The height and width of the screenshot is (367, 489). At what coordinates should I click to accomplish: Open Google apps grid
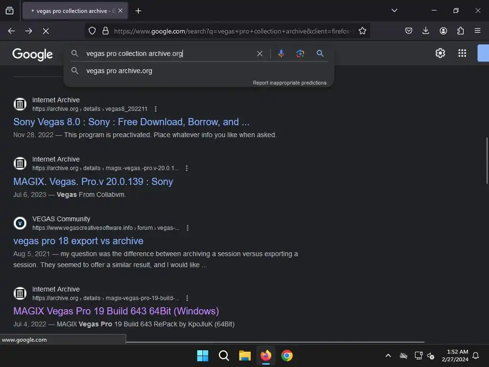(462, 53)
